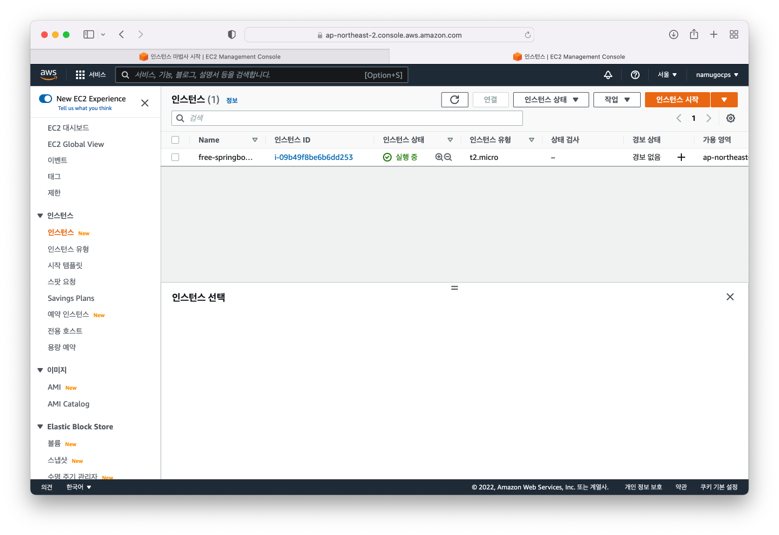
Task: Open the 인스턴스 상태 dropdown
Action: 551,100
